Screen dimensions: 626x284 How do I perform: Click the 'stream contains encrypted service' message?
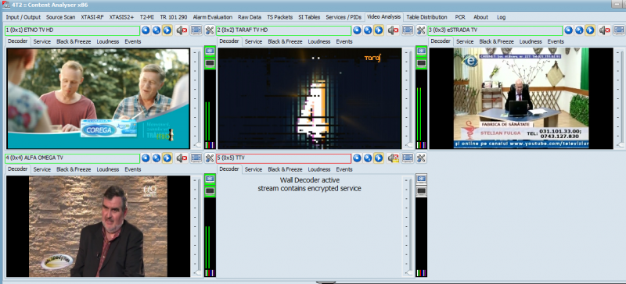click(x=309, y=188)
